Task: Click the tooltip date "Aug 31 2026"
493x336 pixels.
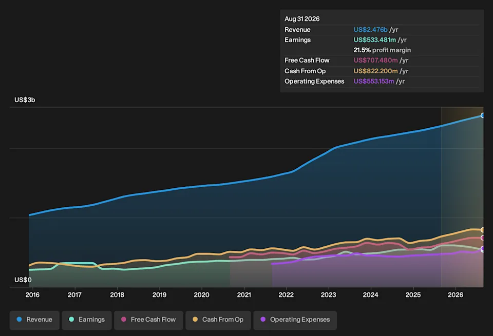Action: pyautogui.click(x=302, y=19)
